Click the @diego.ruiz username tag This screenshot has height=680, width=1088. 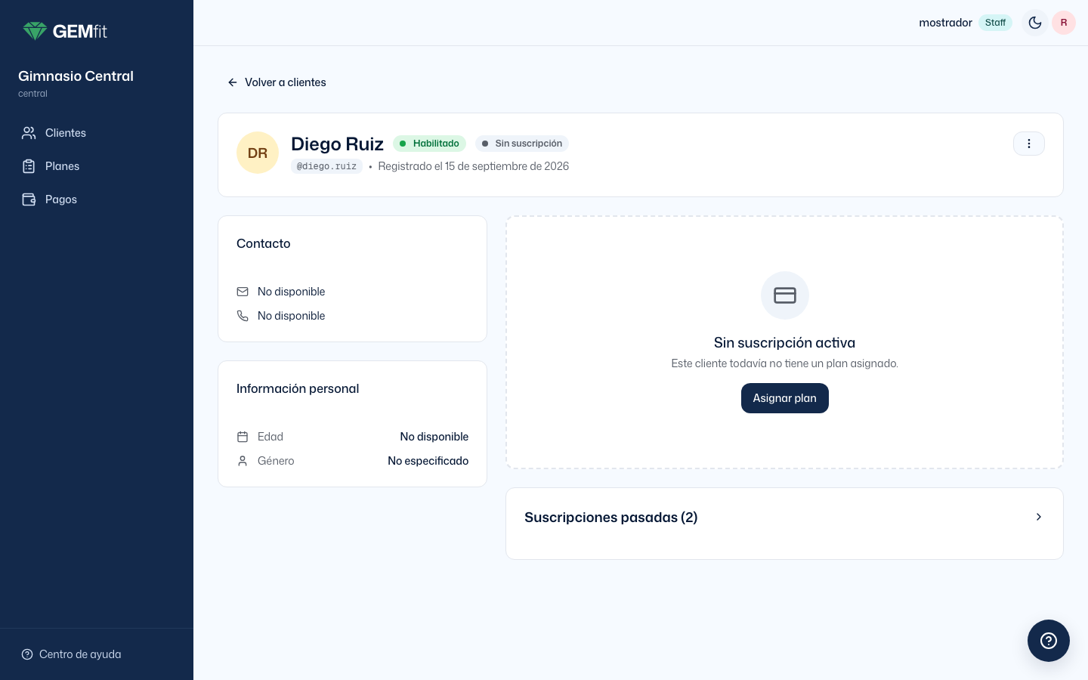pos(326,166)
